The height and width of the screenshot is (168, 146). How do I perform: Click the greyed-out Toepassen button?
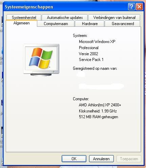(129, 159)
